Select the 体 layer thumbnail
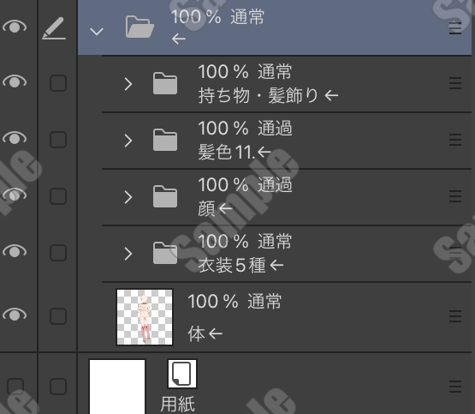 (x=145, y=317)
